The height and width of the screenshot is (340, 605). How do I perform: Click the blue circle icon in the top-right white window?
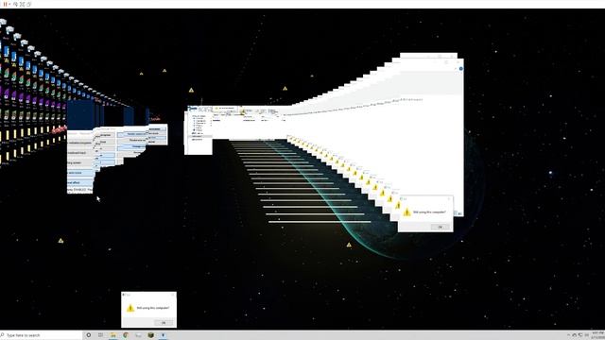coord(460,69)
